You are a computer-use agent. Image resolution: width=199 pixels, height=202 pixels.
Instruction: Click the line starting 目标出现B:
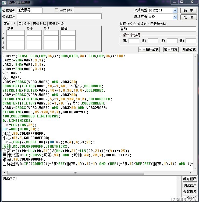click(x=67, y=155)
